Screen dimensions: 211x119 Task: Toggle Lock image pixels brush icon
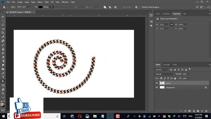165,78
